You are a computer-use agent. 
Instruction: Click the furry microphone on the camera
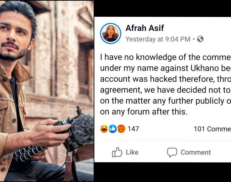click(82, 129)
